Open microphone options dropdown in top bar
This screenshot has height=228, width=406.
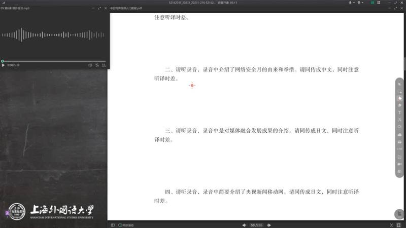[355, 3]
